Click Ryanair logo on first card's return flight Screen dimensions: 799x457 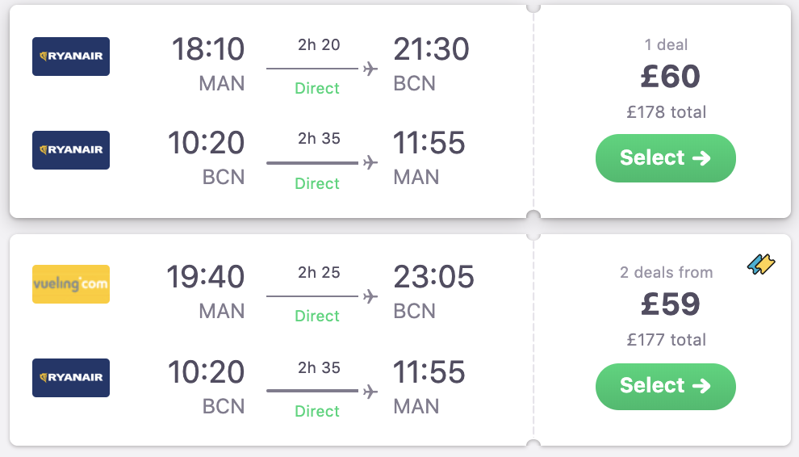[71, 150]
